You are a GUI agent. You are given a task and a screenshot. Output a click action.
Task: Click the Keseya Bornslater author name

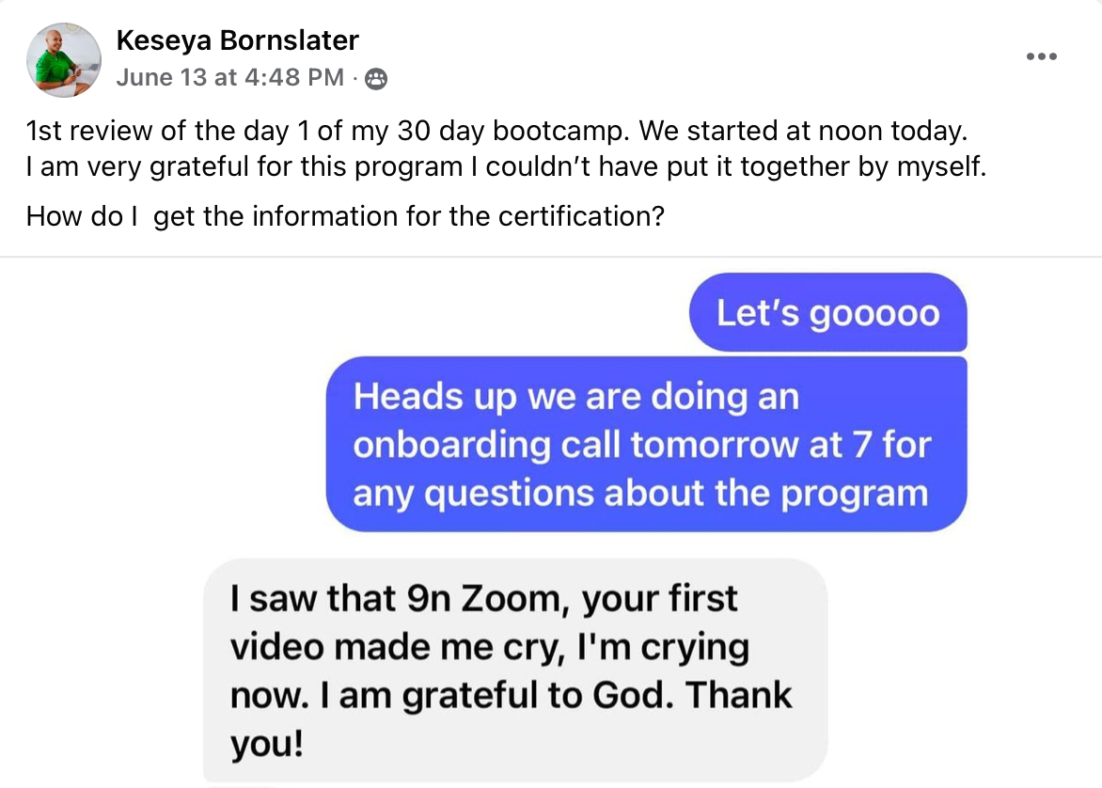coord(237,40)
